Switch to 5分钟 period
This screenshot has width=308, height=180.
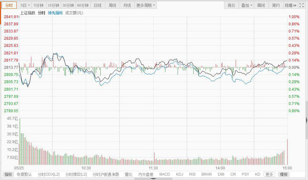pyautogui.click(x=39, y=5)
